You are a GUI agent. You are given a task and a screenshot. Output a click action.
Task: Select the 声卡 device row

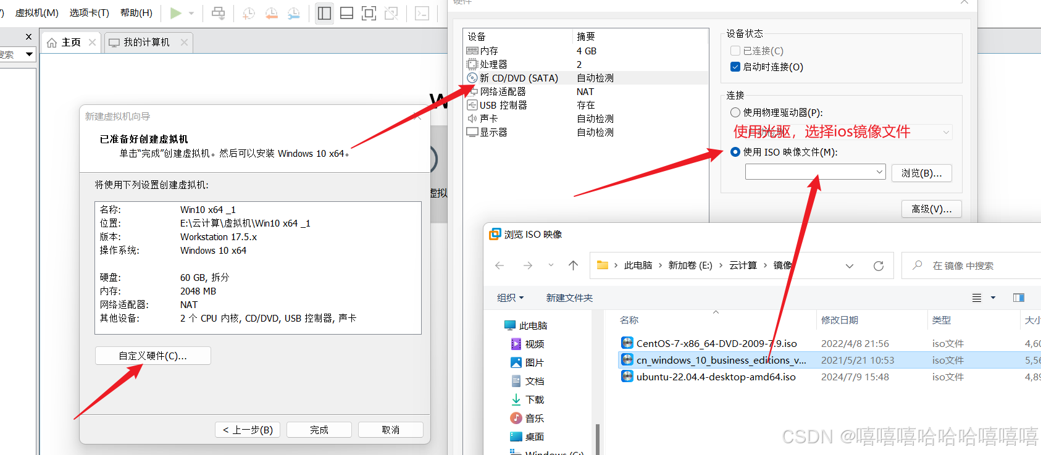coord(587,119)
